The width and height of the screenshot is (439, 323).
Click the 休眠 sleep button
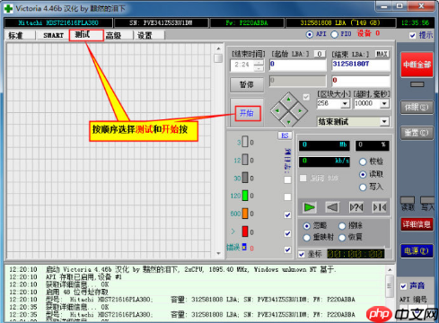point(417,108)
